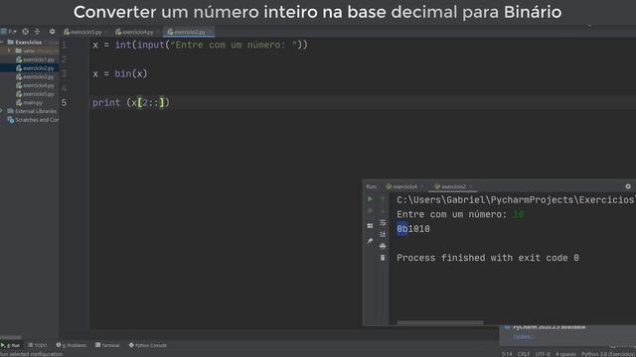Open the Terminal tool window

point(107,345)
